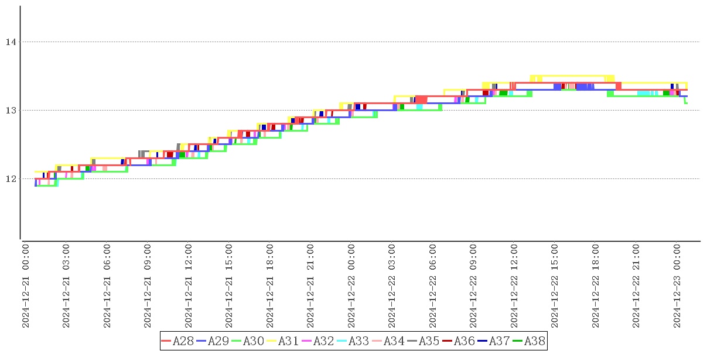Toggle the A32 magenta legend item
The width and height of the screenshot is (707, 351).
317,341
